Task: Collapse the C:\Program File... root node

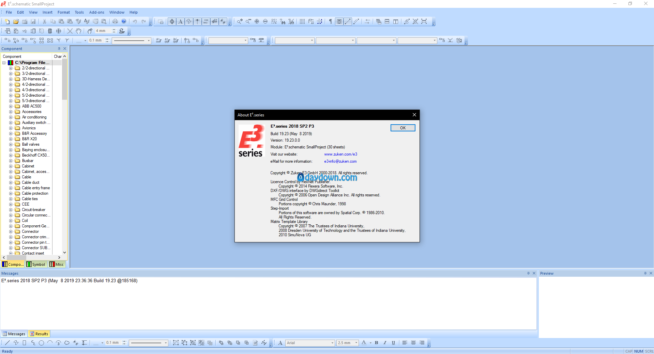Action: [4, 63]
